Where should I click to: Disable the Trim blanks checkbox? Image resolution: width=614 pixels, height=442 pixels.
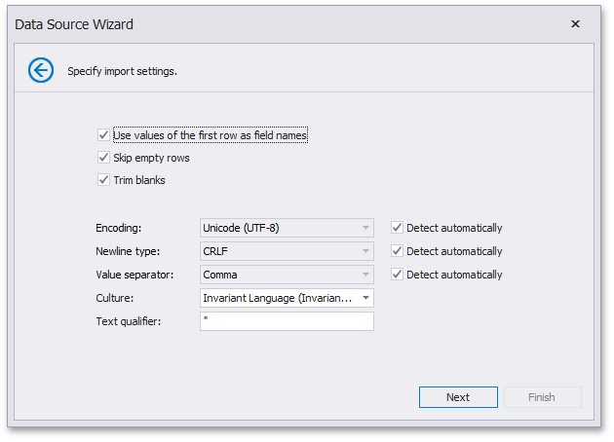103,180
